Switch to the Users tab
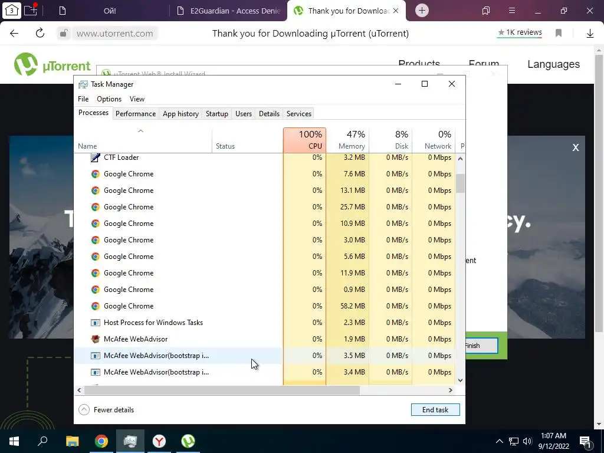Screen dimensions: 604x453 pos(244,114)
